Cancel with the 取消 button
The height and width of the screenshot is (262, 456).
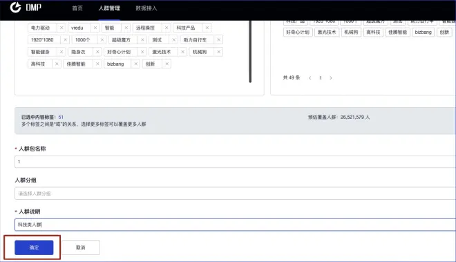click(x=81, y=247)
